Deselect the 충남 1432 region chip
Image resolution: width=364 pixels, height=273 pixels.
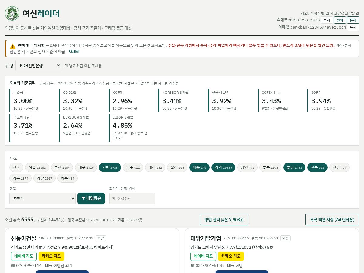click(x=294, y=167)
